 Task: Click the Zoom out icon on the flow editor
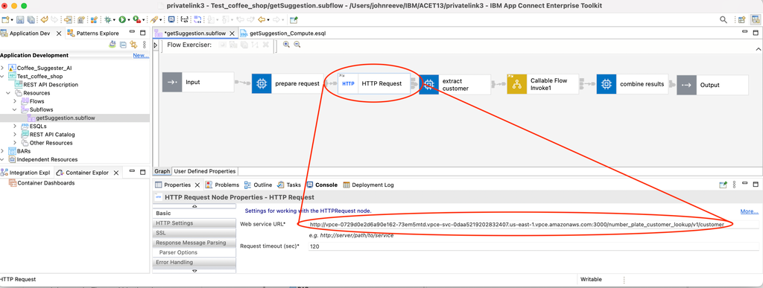(297, 45)
